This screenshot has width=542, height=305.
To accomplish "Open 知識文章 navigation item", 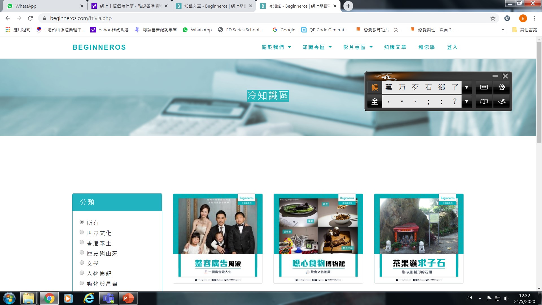I will pos(395,47).
